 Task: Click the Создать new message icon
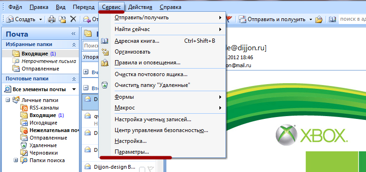click(10, 19)
